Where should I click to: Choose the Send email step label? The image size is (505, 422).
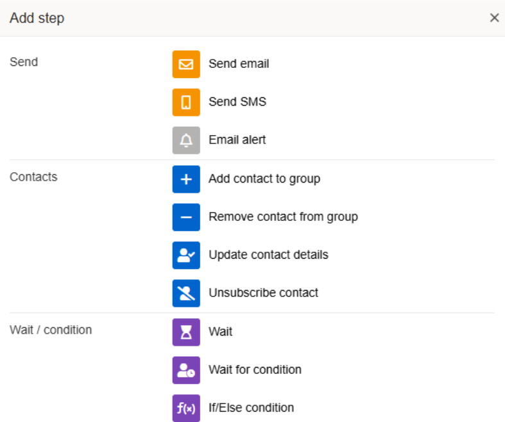[239, 64]
